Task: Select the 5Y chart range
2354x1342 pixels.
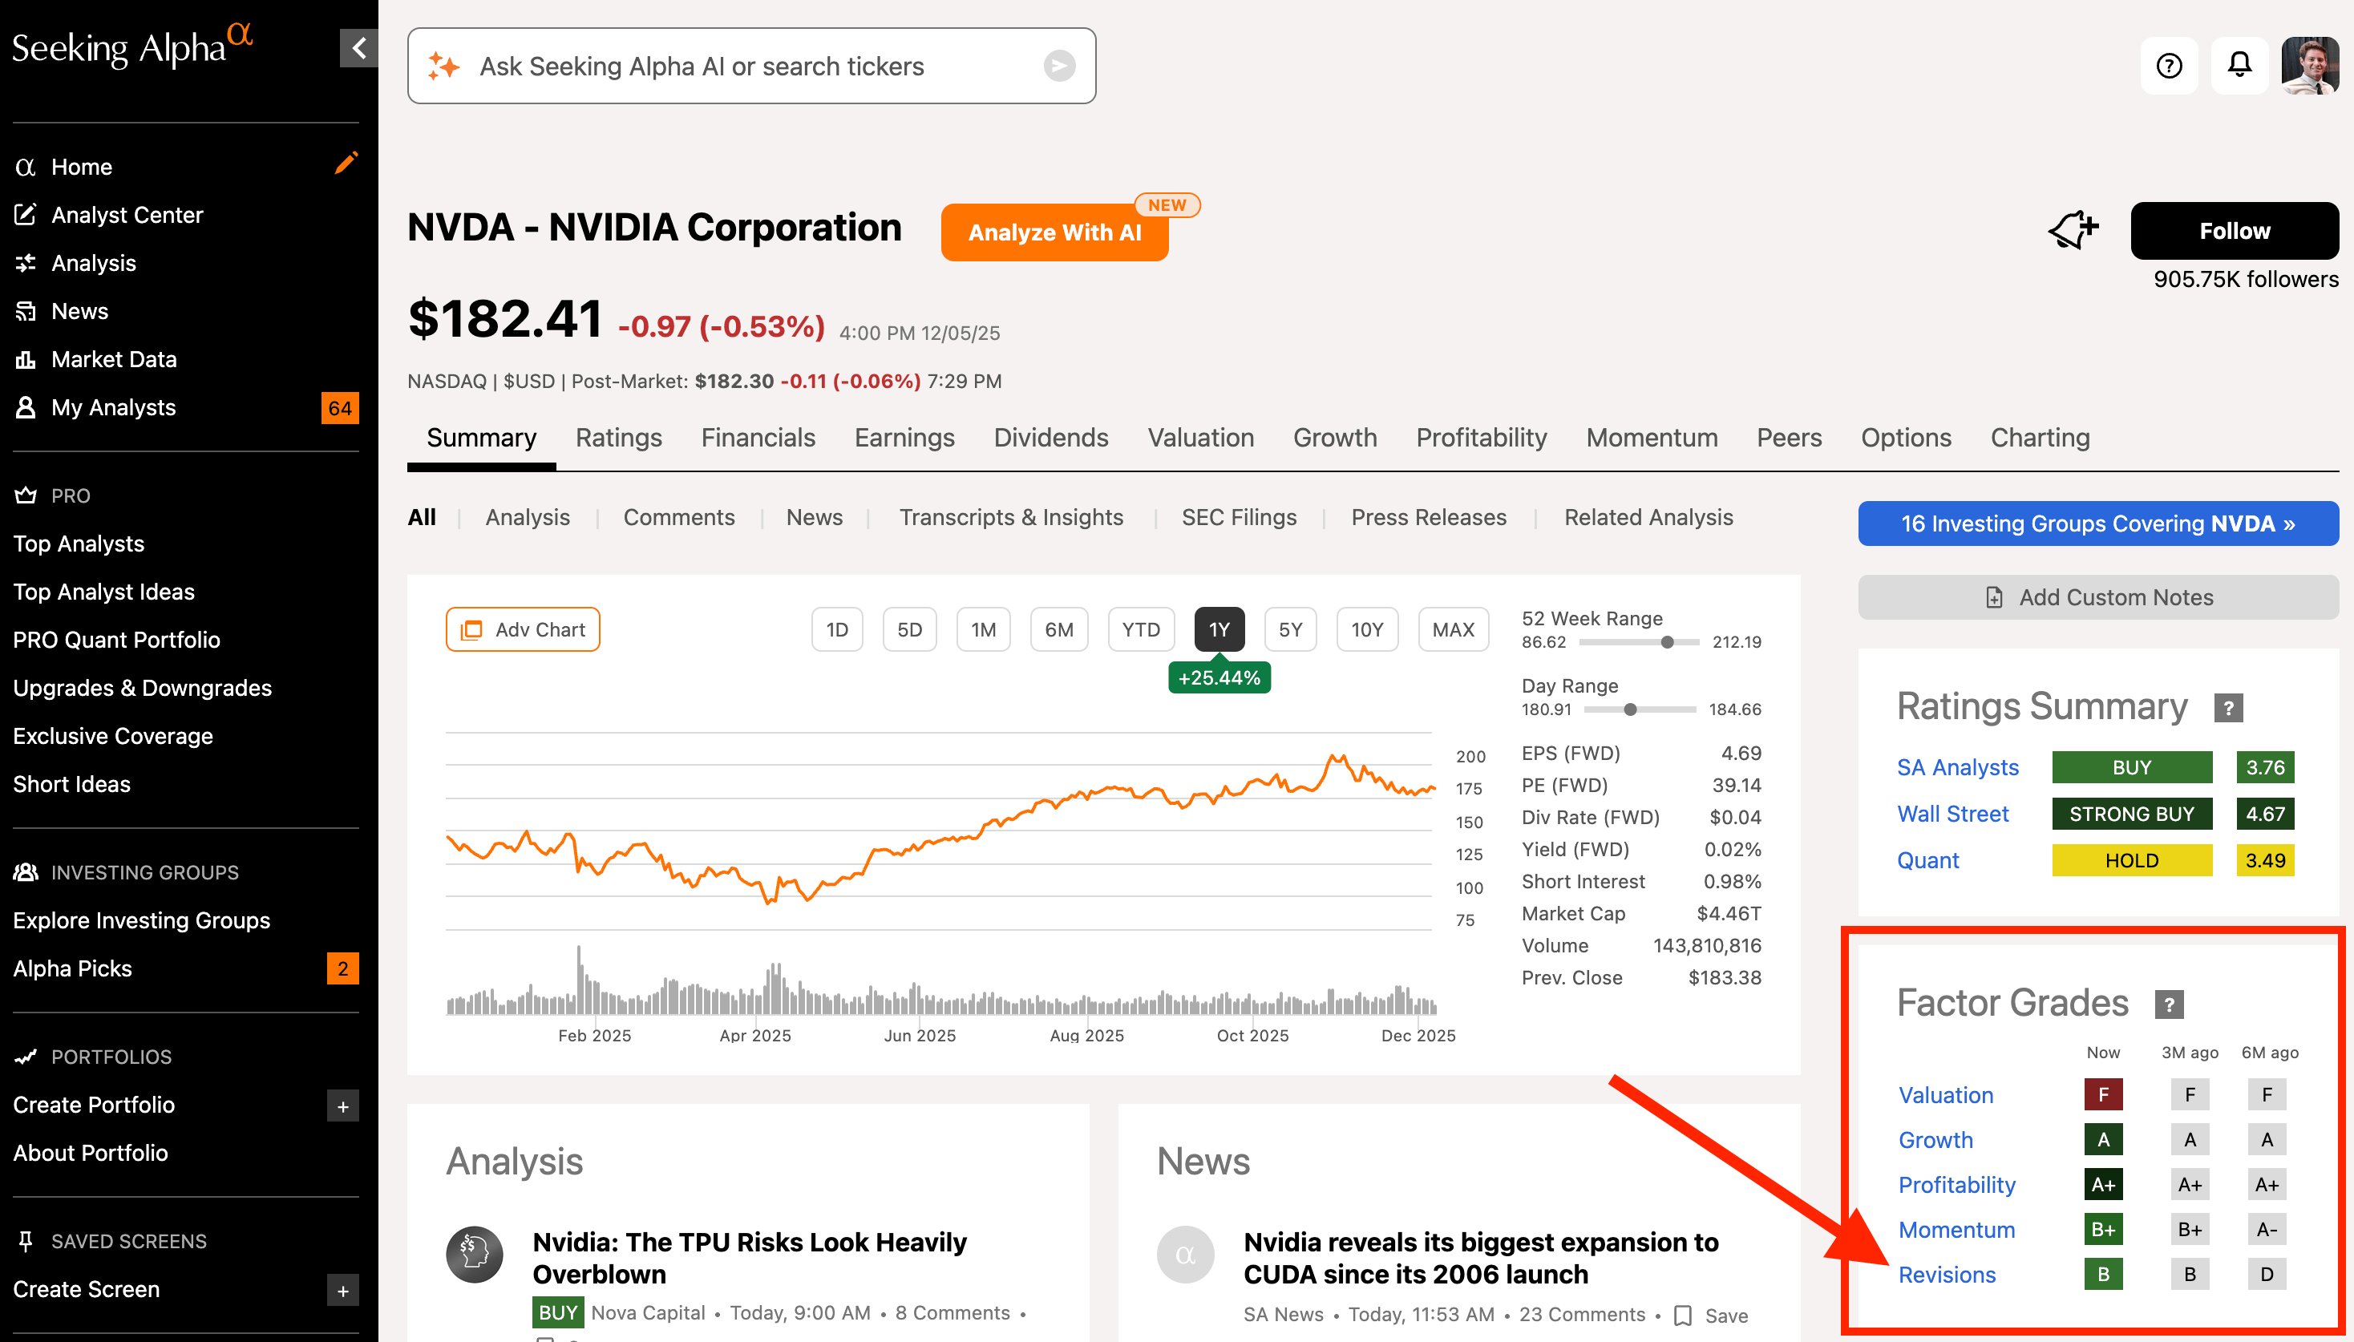Action: [x=1289, y=629]
